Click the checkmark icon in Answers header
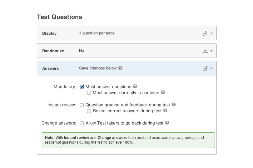 coord(205,68)
